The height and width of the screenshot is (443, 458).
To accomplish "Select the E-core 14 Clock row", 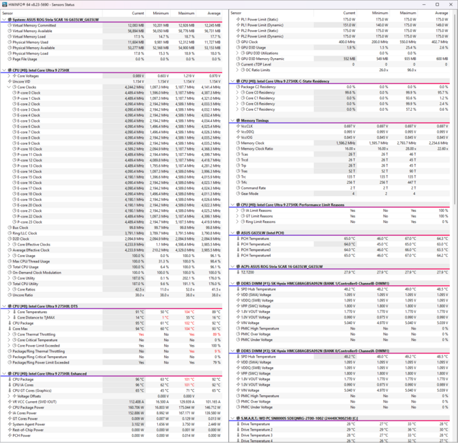I will point(111,172).
